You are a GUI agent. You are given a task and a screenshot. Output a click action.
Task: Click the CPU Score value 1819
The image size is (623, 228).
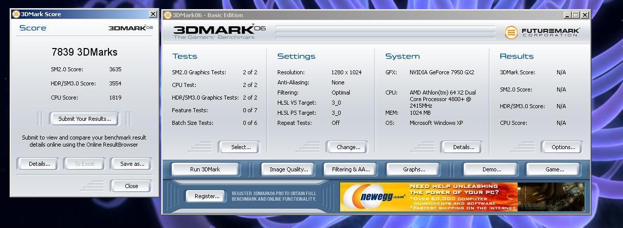click(115, 98)
